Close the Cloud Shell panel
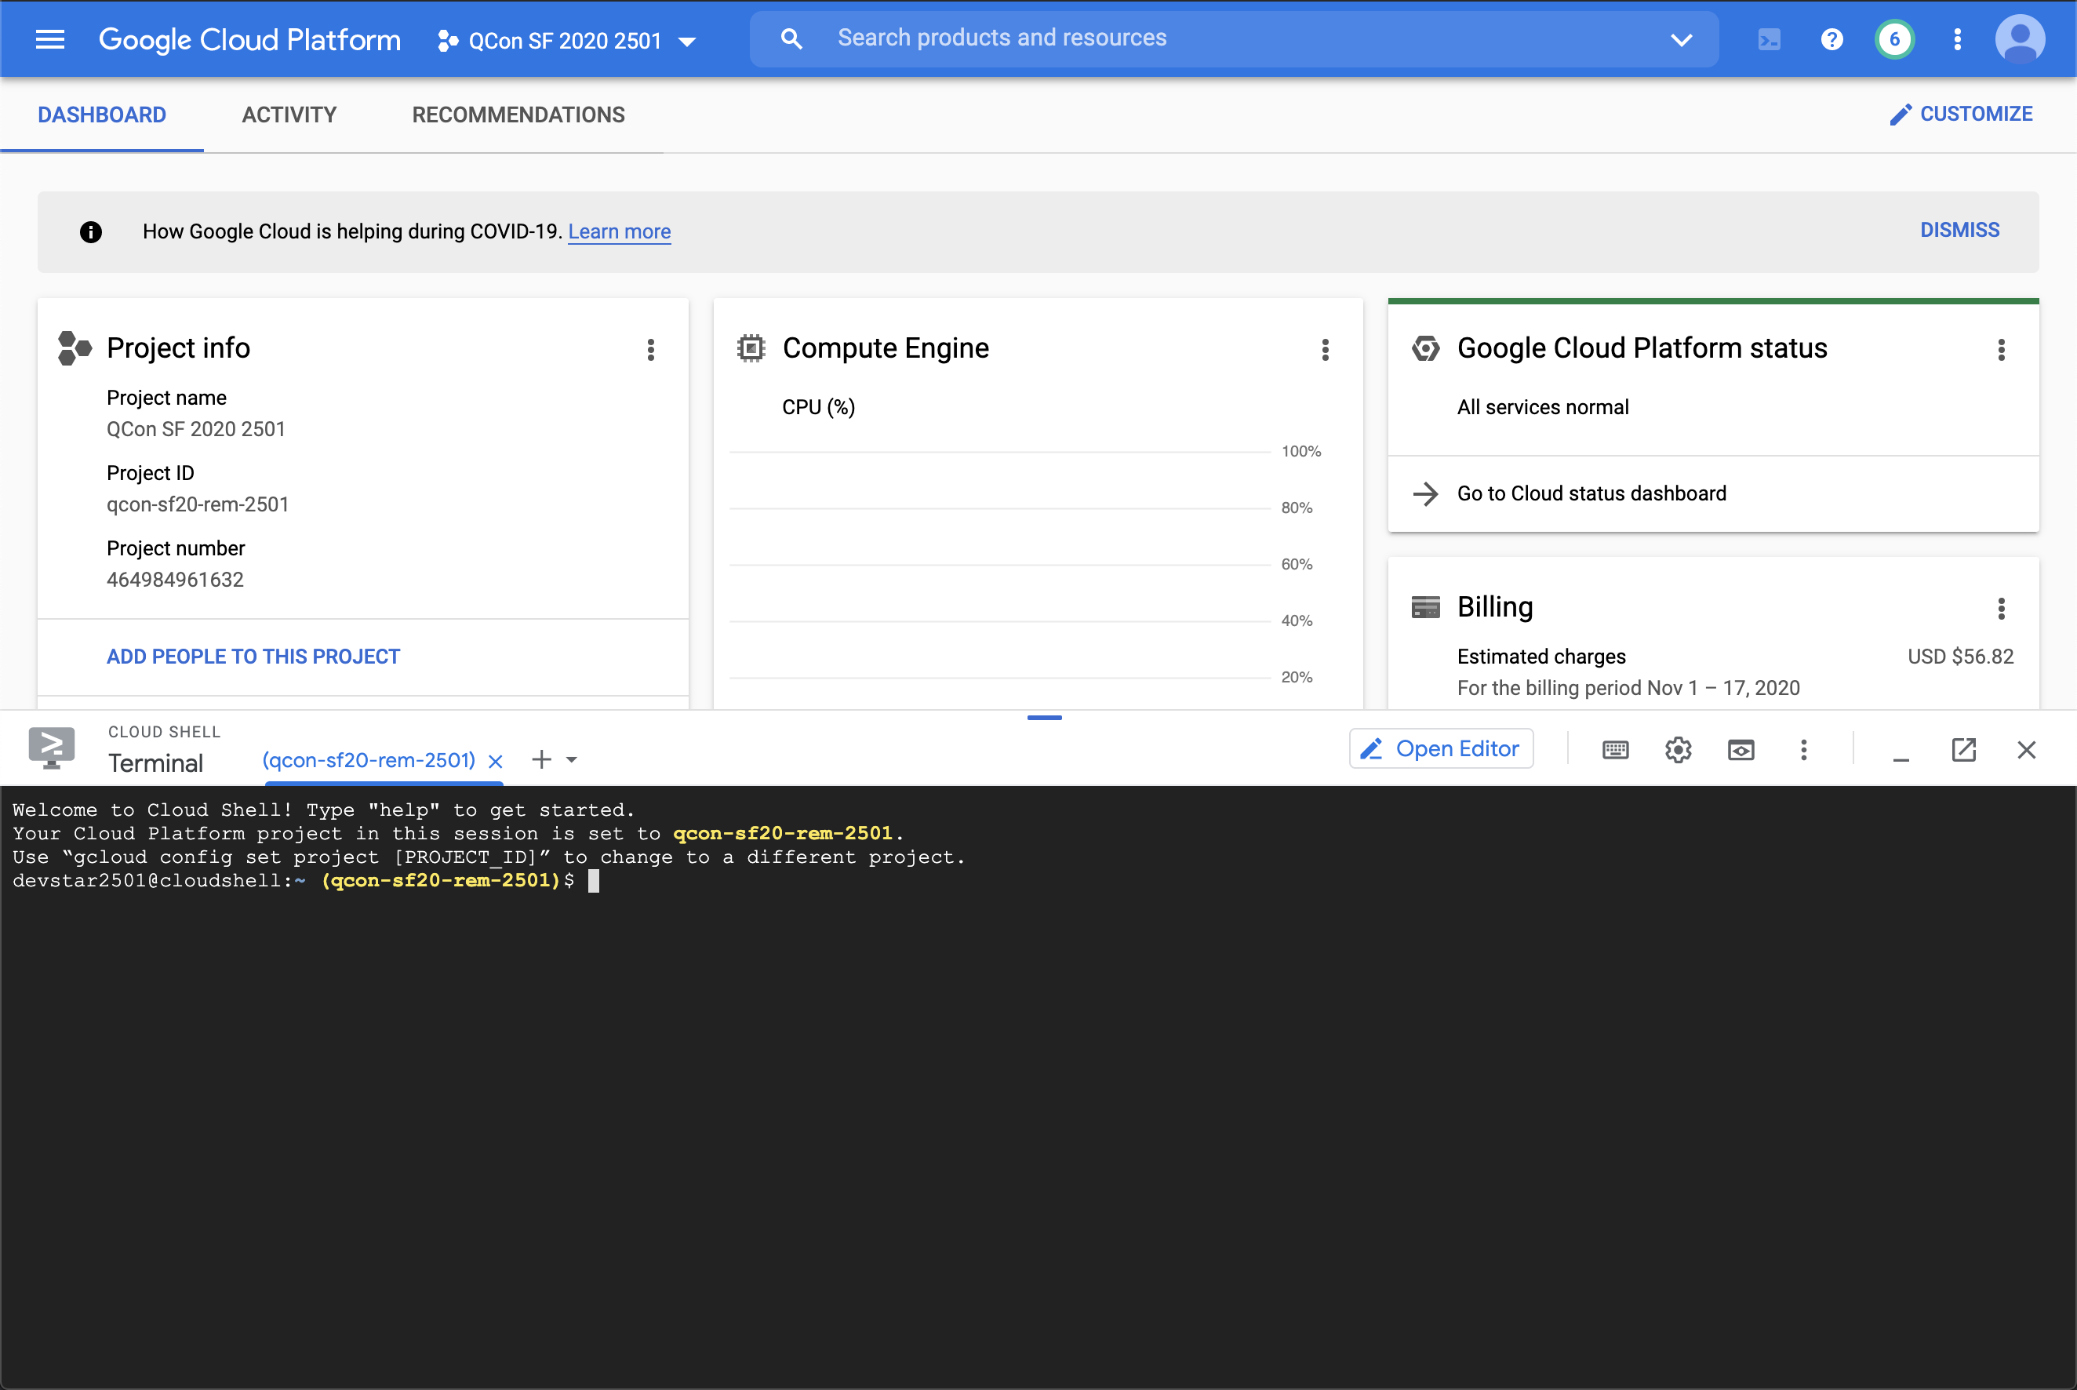Viewport: 2077px width, 1390px height. coord(2025,750)
